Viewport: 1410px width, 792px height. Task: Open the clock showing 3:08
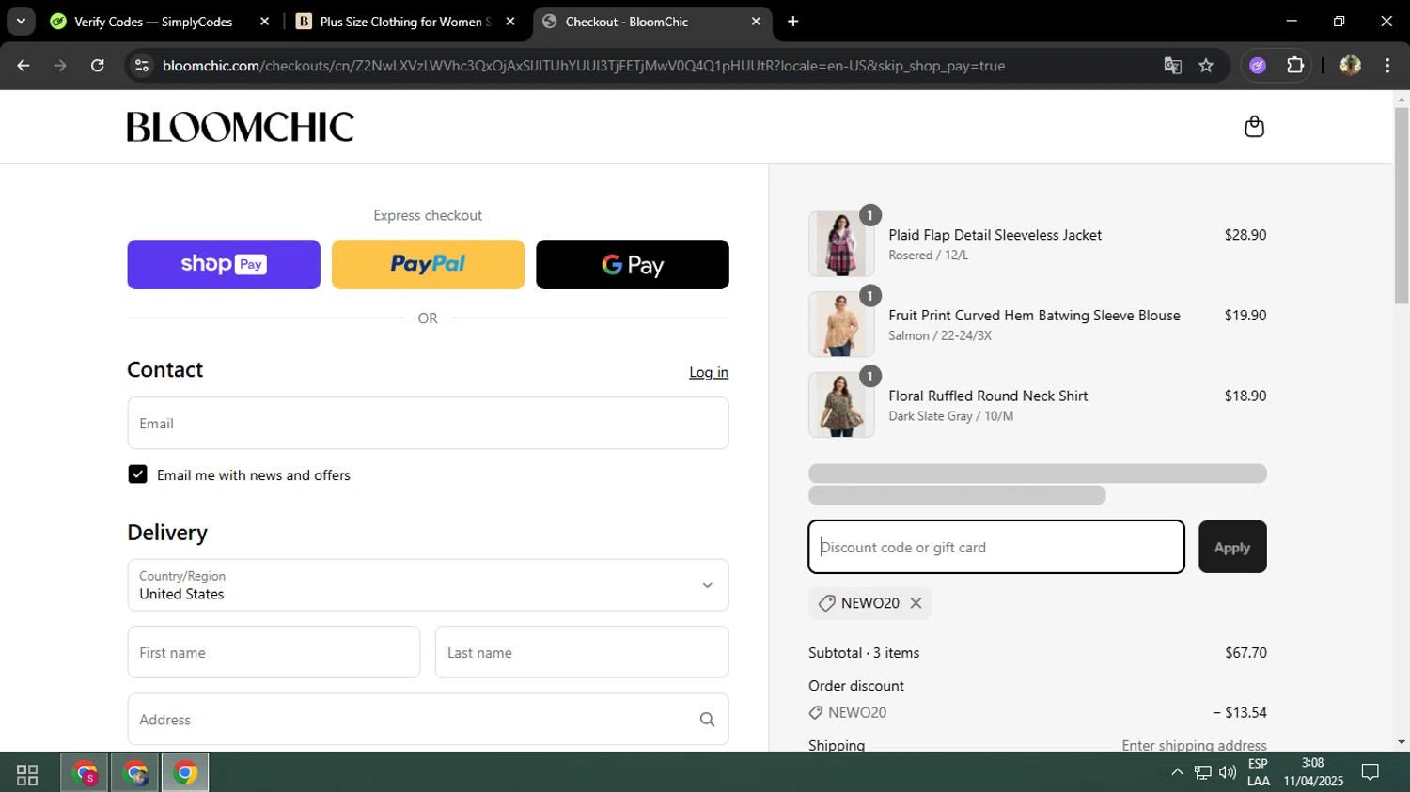(1313, 772)
